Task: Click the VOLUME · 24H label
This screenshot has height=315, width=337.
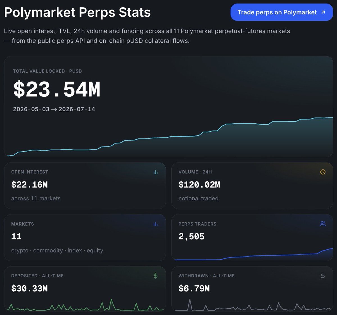Action: pyautogui.click(x=195, y=172)
